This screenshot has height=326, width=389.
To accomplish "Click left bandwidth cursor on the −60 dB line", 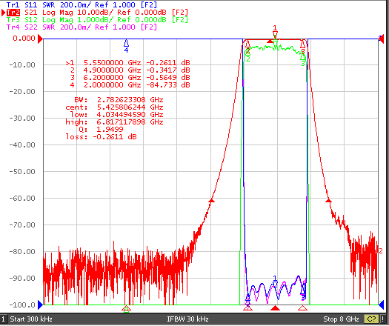I will pyautogui.click(x=211, y=200).
